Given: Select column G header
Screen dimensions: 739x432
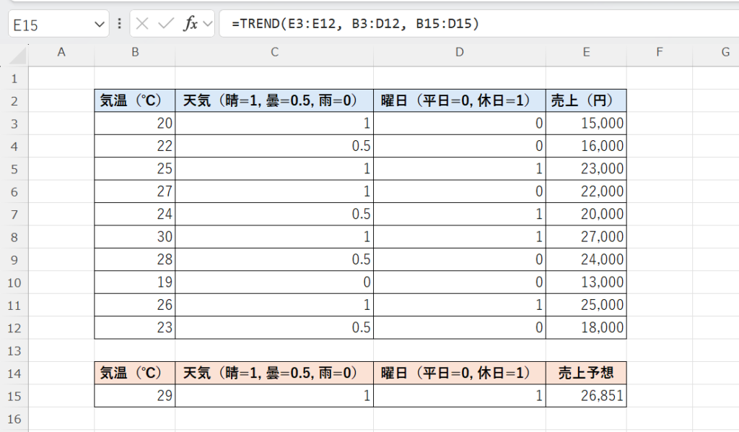Looking at the screenshot, I should (x=725, y=52).
